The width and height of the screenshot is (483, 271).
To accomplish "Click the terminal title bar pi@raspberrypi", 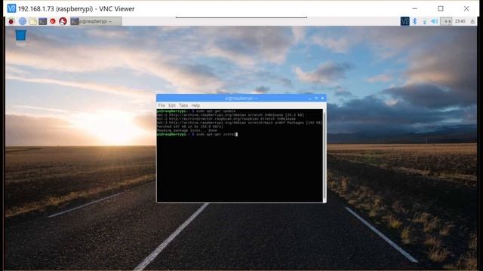I will point(241,99).
